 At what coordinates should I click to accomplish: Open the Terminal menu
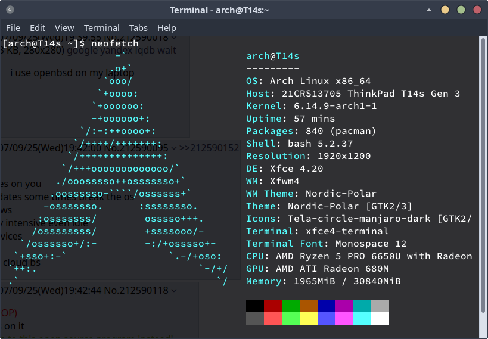pyautogui.click(x=102, y=28)
